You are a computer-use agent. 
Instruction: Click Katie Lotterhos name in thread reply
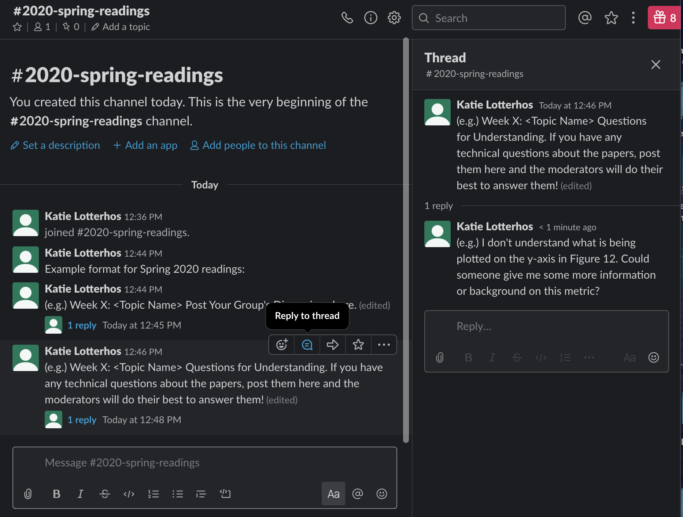pos(495,227)
